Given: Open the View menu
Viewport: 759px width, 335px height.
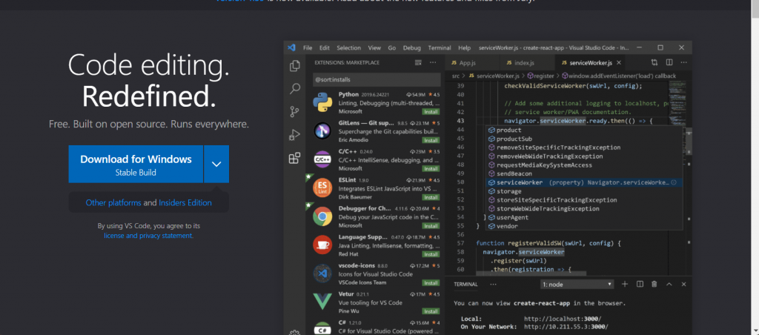Looking at the screenshot, I should click(x=374, y=48).
